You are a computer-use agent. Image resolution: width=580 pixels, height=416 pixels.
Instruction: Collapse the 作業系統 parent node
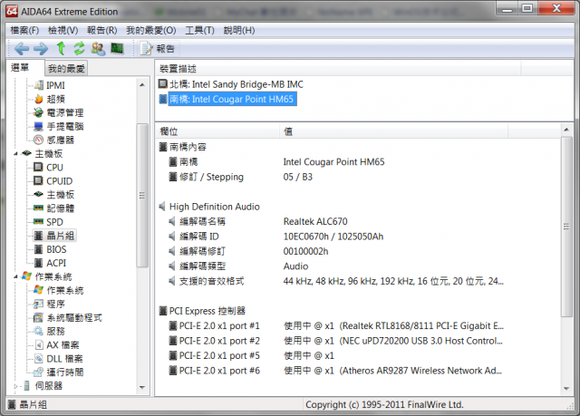15,276
